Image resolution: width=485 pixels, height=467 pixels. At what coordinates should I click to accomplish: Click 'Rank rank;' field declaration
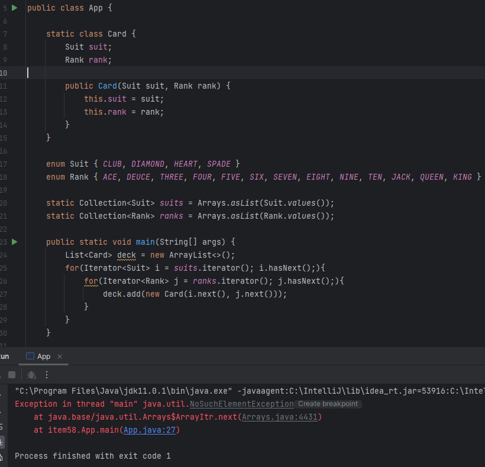[x=88, y=60]
